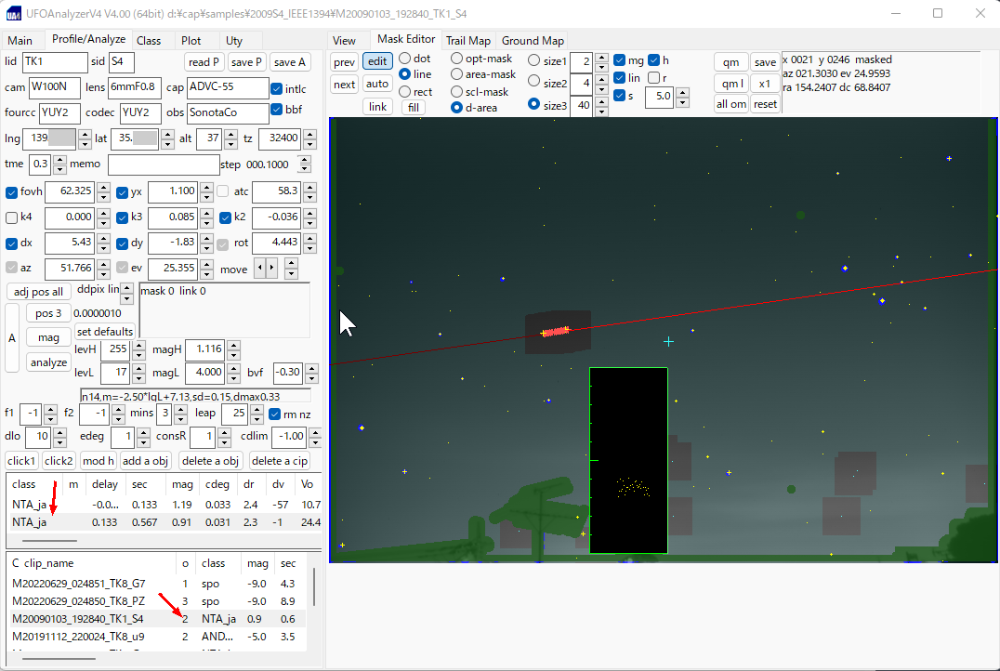Click the move left arrow button
The width and height of the screenshot is (1000, 671).
coord(262,269)
